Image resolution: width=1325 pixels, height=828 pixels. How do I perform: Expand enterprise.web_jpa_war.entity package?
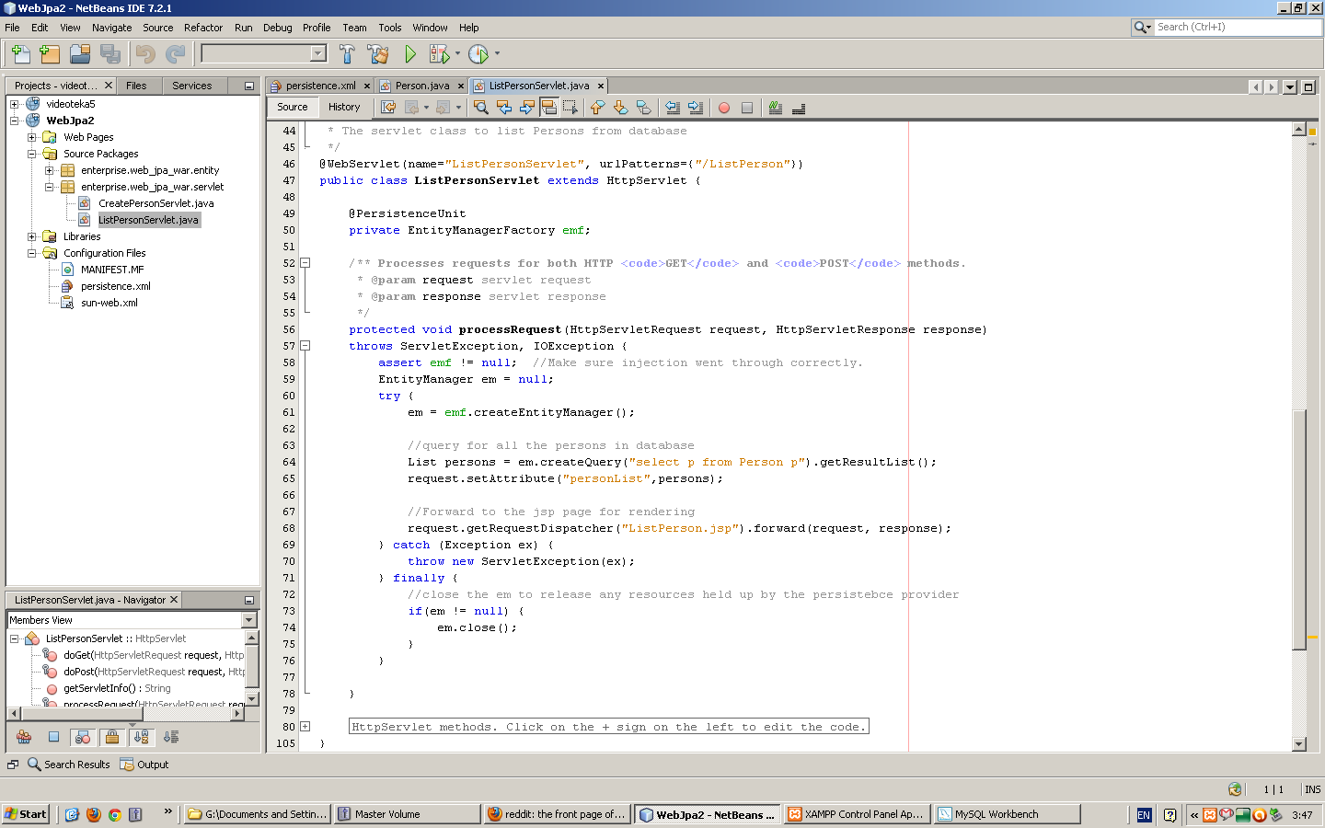50,170
